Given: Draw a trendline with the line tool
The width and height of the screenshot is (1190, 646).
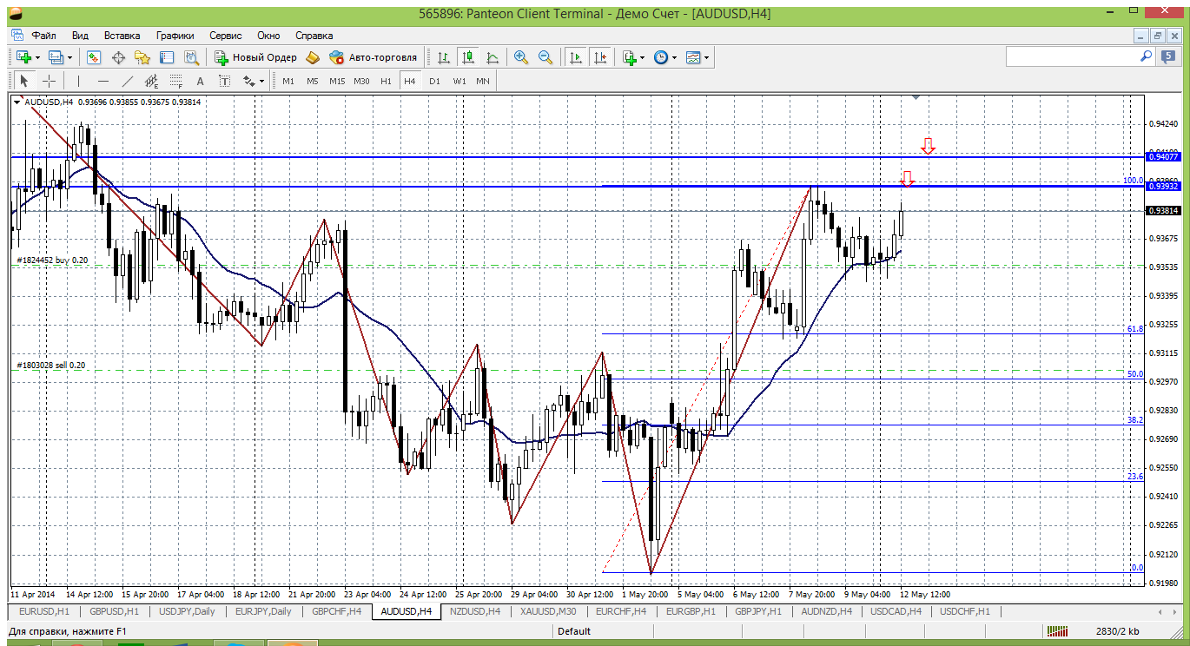Looking at the screenshot, I should coord(128,81).
